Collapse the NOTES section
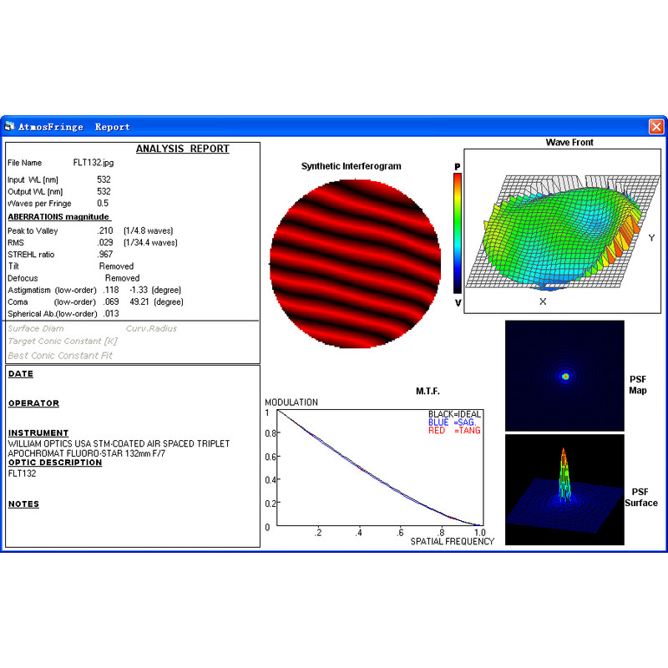The height and width of the screenshot is (668, 668). click(x=23, y=504)
